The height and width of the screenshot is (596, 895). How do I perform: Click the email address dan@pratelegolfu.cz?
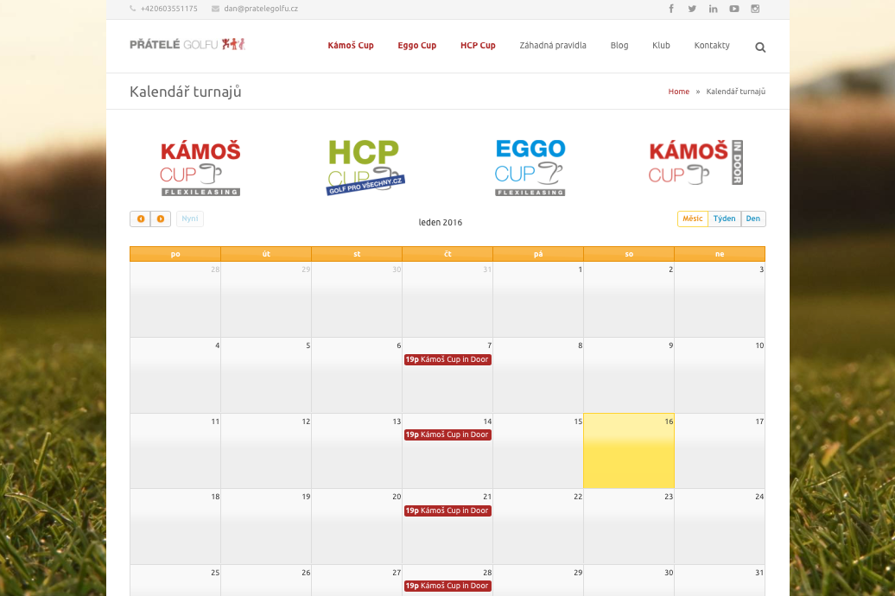[261, 9]
